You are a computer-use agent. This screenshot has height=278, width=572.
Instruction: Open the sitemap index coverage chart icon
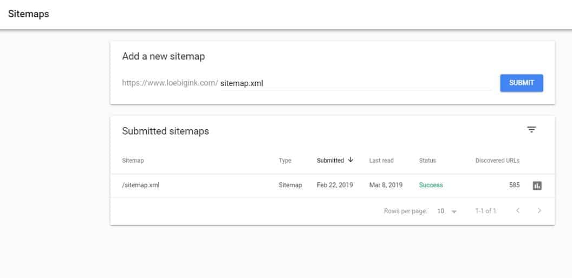(x=537, y=186)
